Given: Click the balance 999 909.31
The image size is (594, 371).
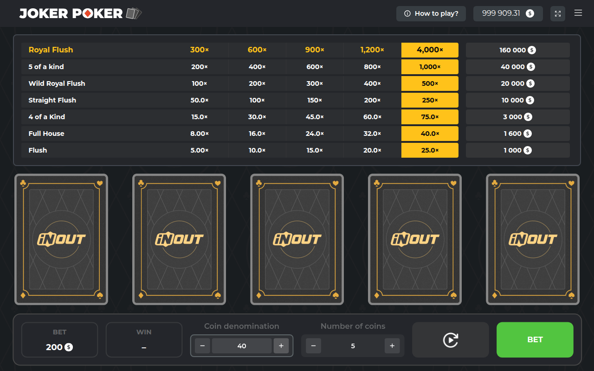Looking at the screenshot, I should tap(508, 13).
